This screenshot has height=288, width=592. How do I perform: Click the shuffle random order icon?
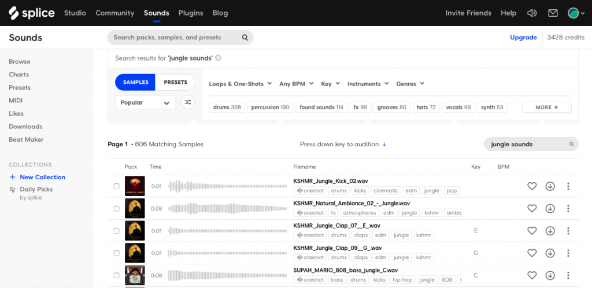coord(188,102)
